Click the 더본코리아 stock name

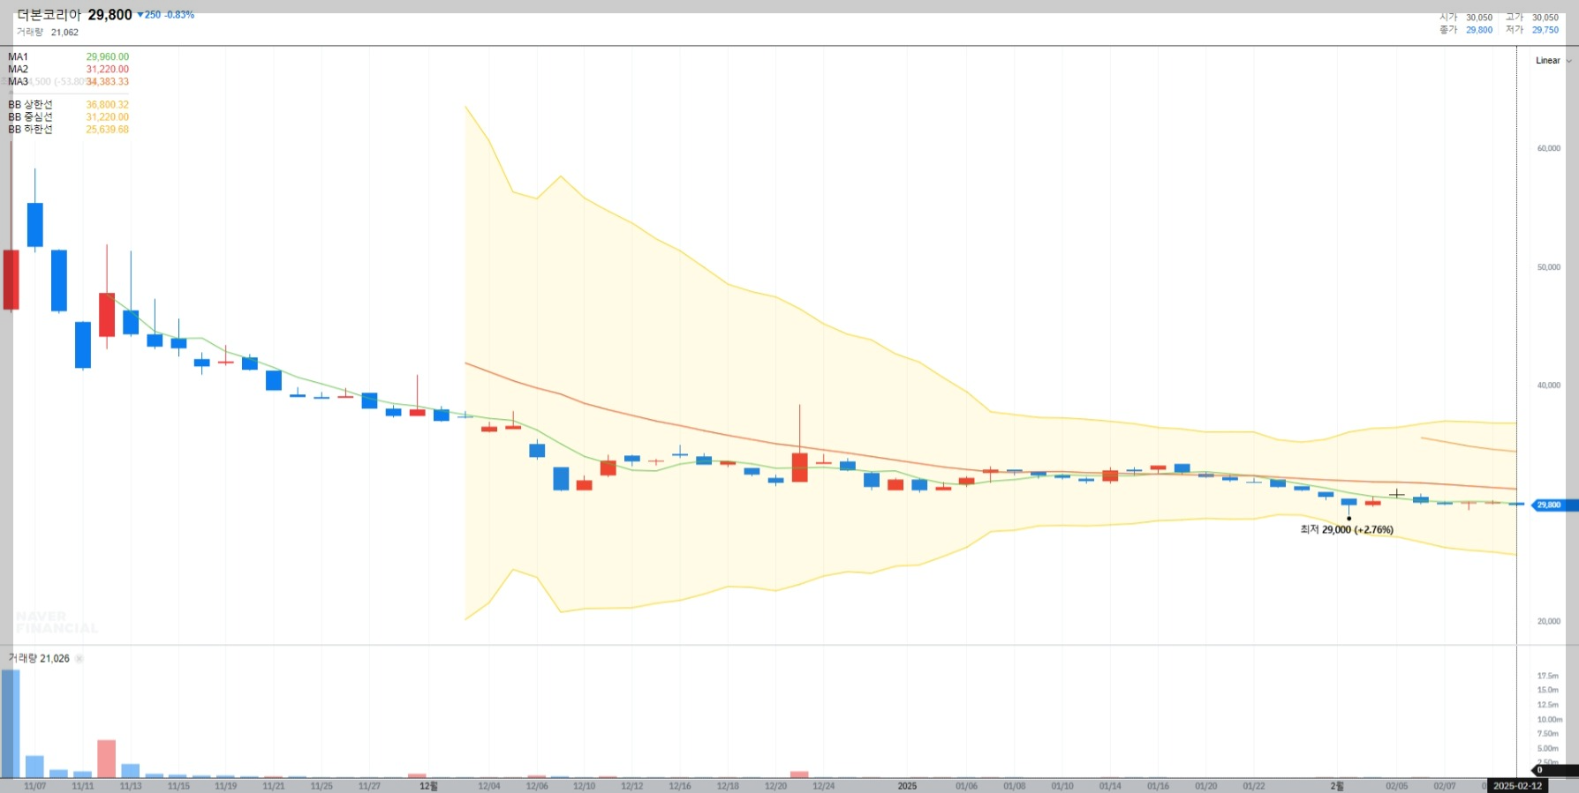[49, 15]
